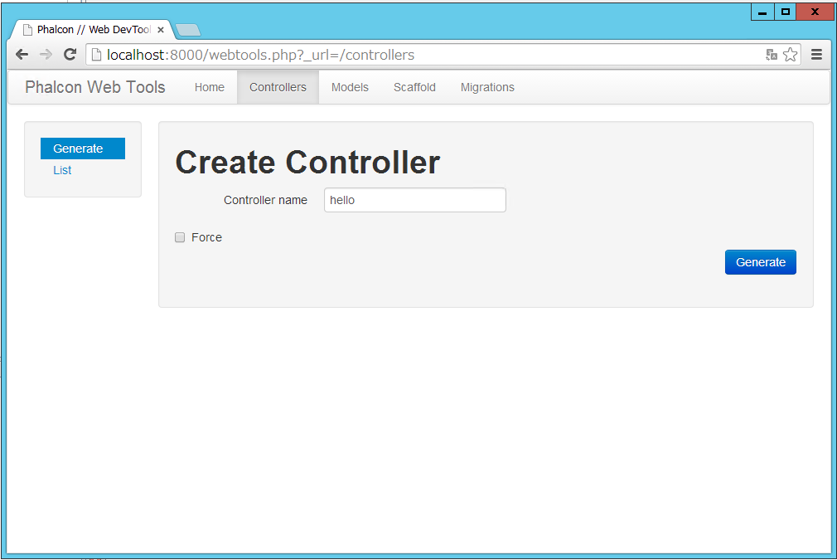Close the Phalcon Web DevTools tab
The width and height of the screenshot is (837, 560).
coord(161,30)
